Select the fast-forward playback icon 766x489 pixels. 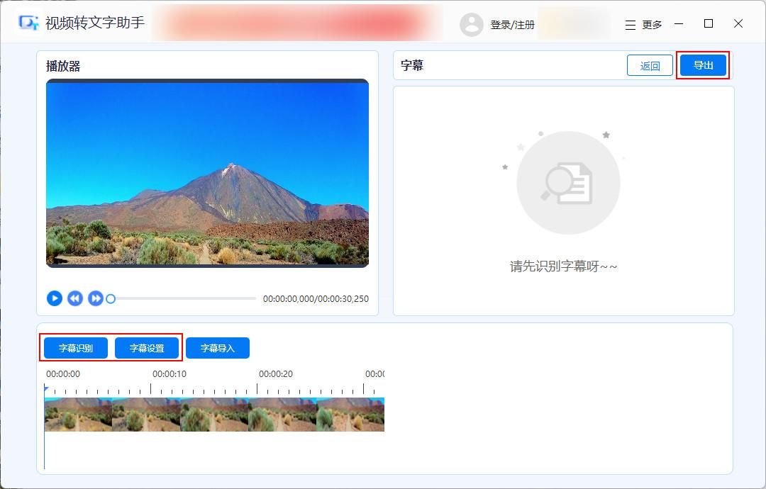(94, 298)
